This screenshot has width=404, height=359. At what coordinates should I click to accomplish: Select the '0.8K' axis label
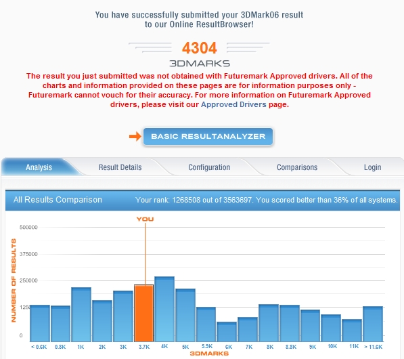[60, 347]
